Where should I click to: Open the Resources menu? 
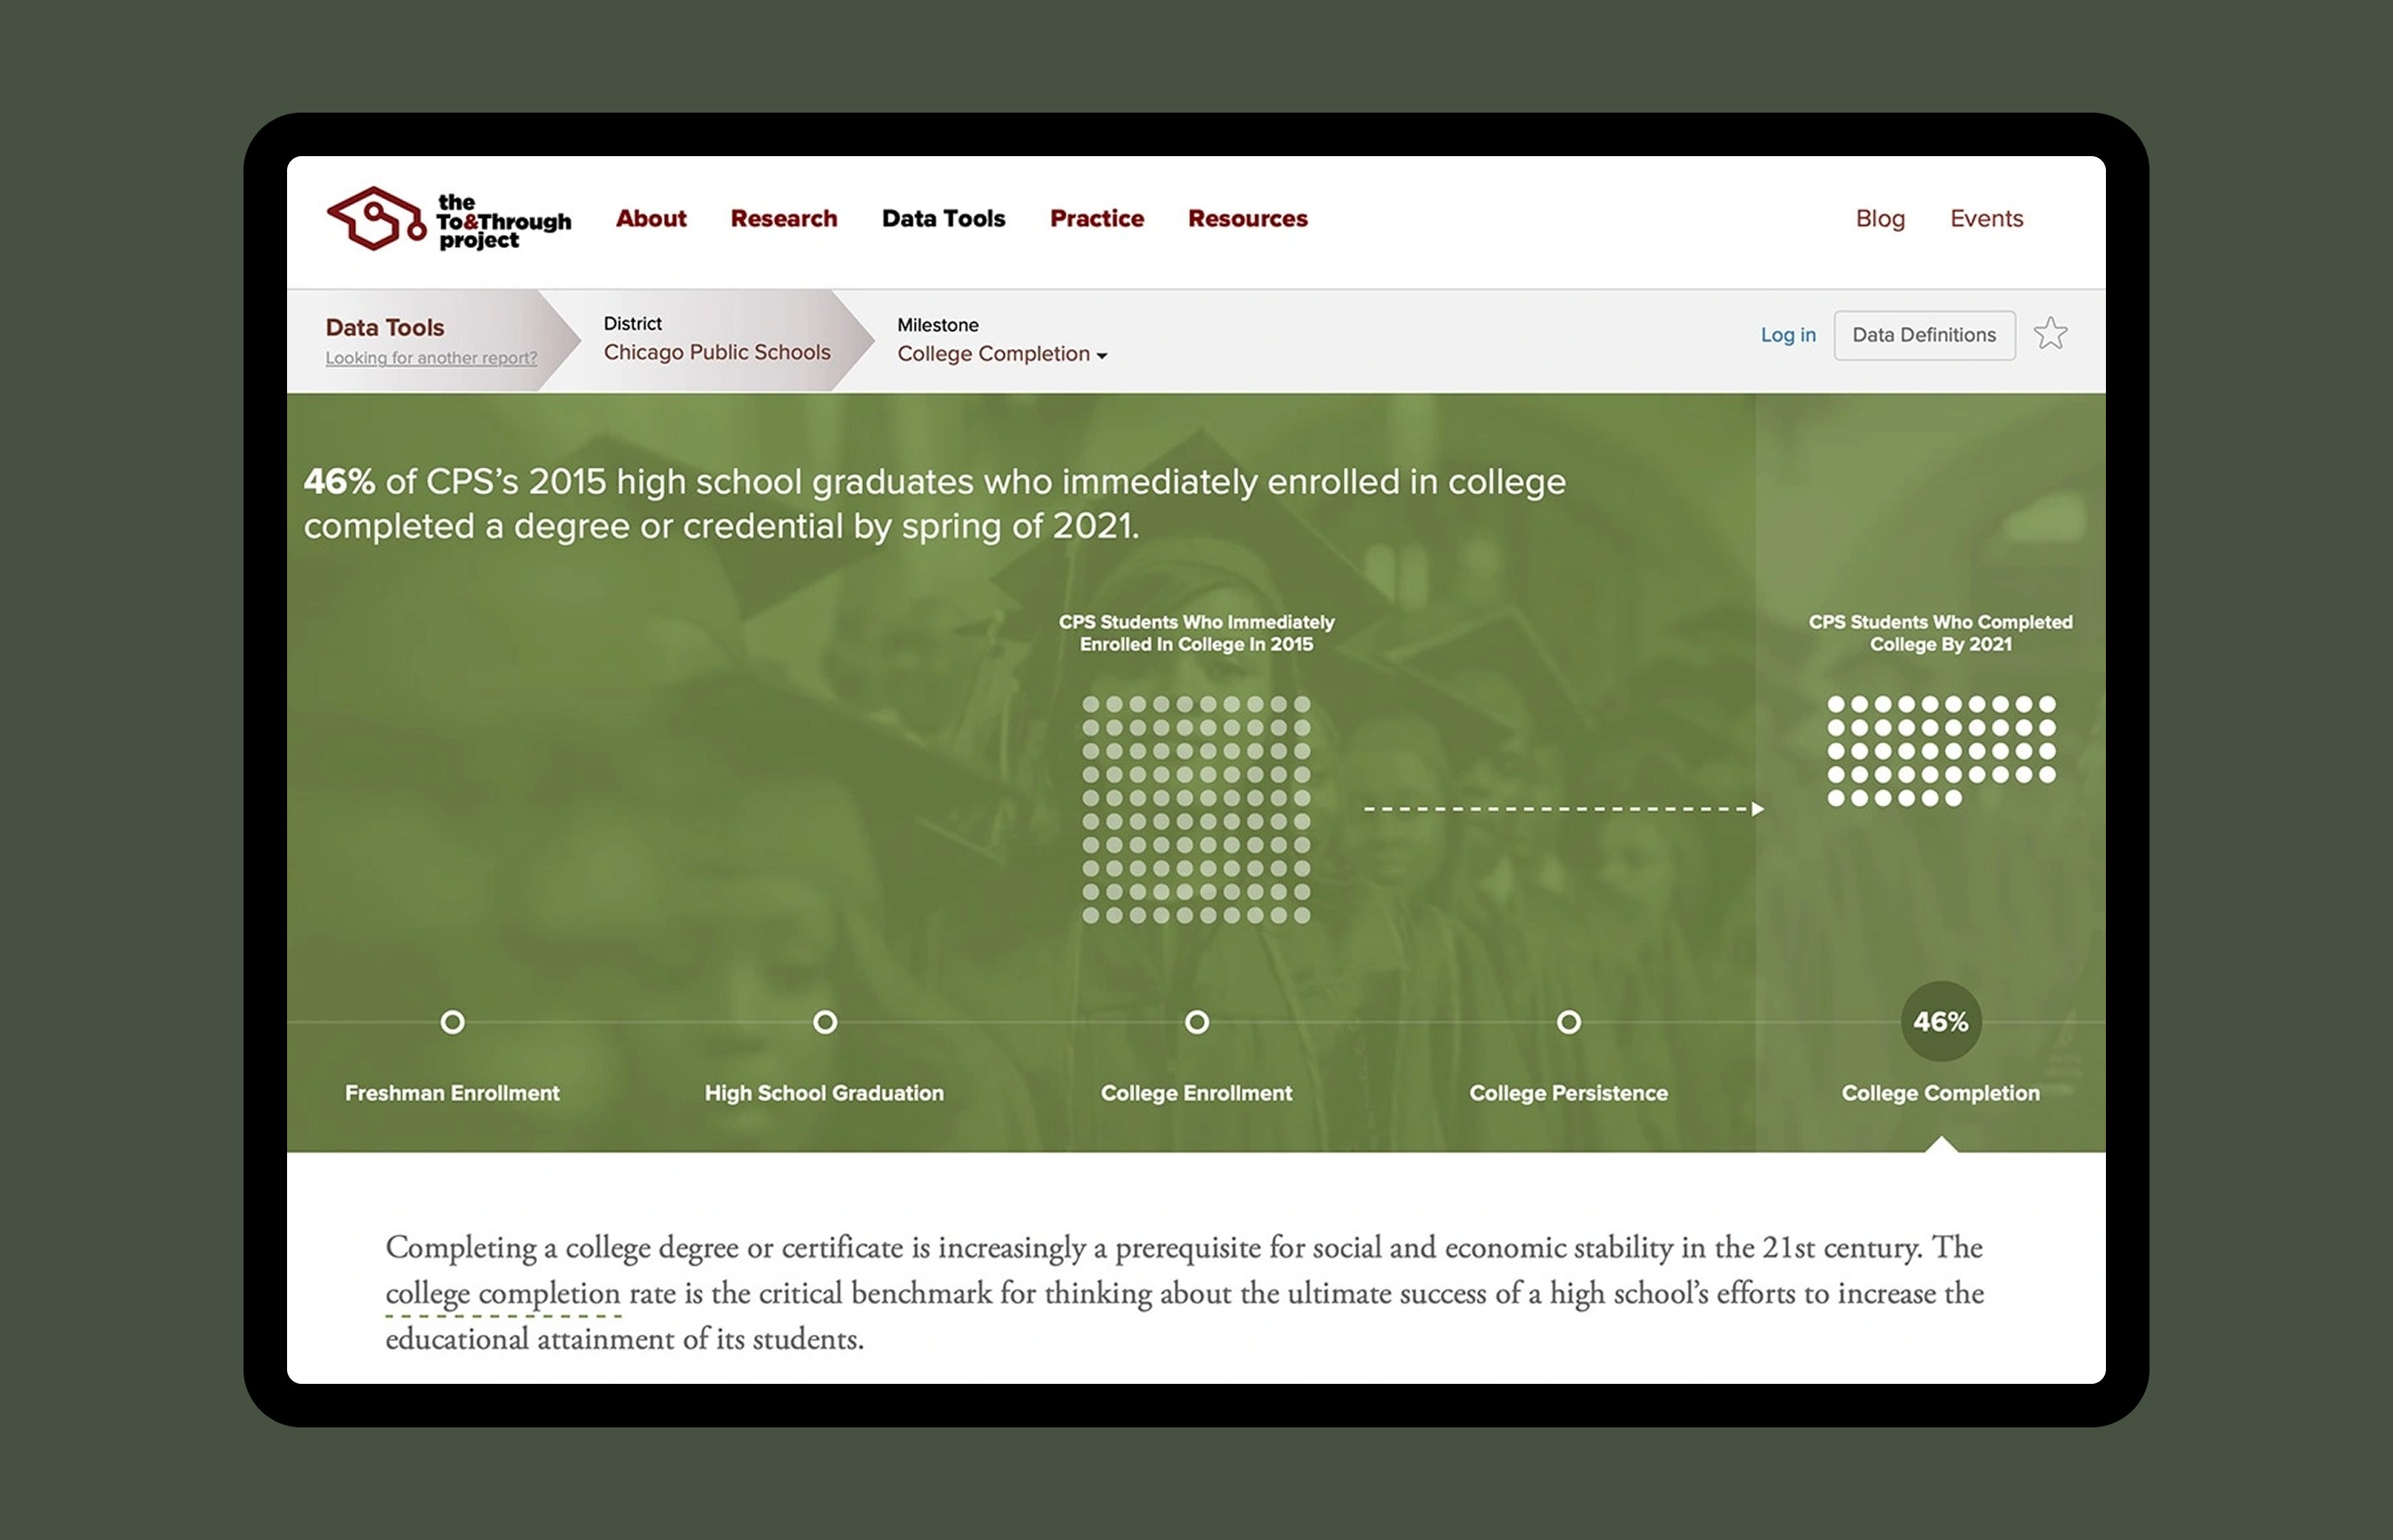1247,219
